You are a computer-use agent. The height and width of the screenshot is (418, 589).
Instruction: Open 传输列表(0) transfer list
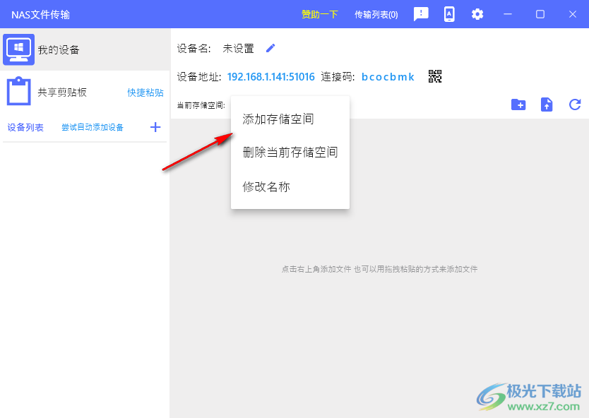(376, 15)
